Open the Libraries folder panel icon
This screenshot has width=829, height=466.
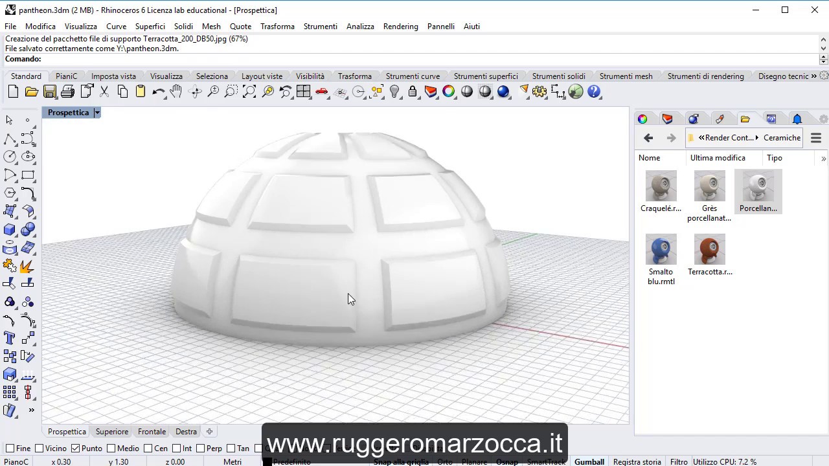pyautogui.click(x=745, y=119)
